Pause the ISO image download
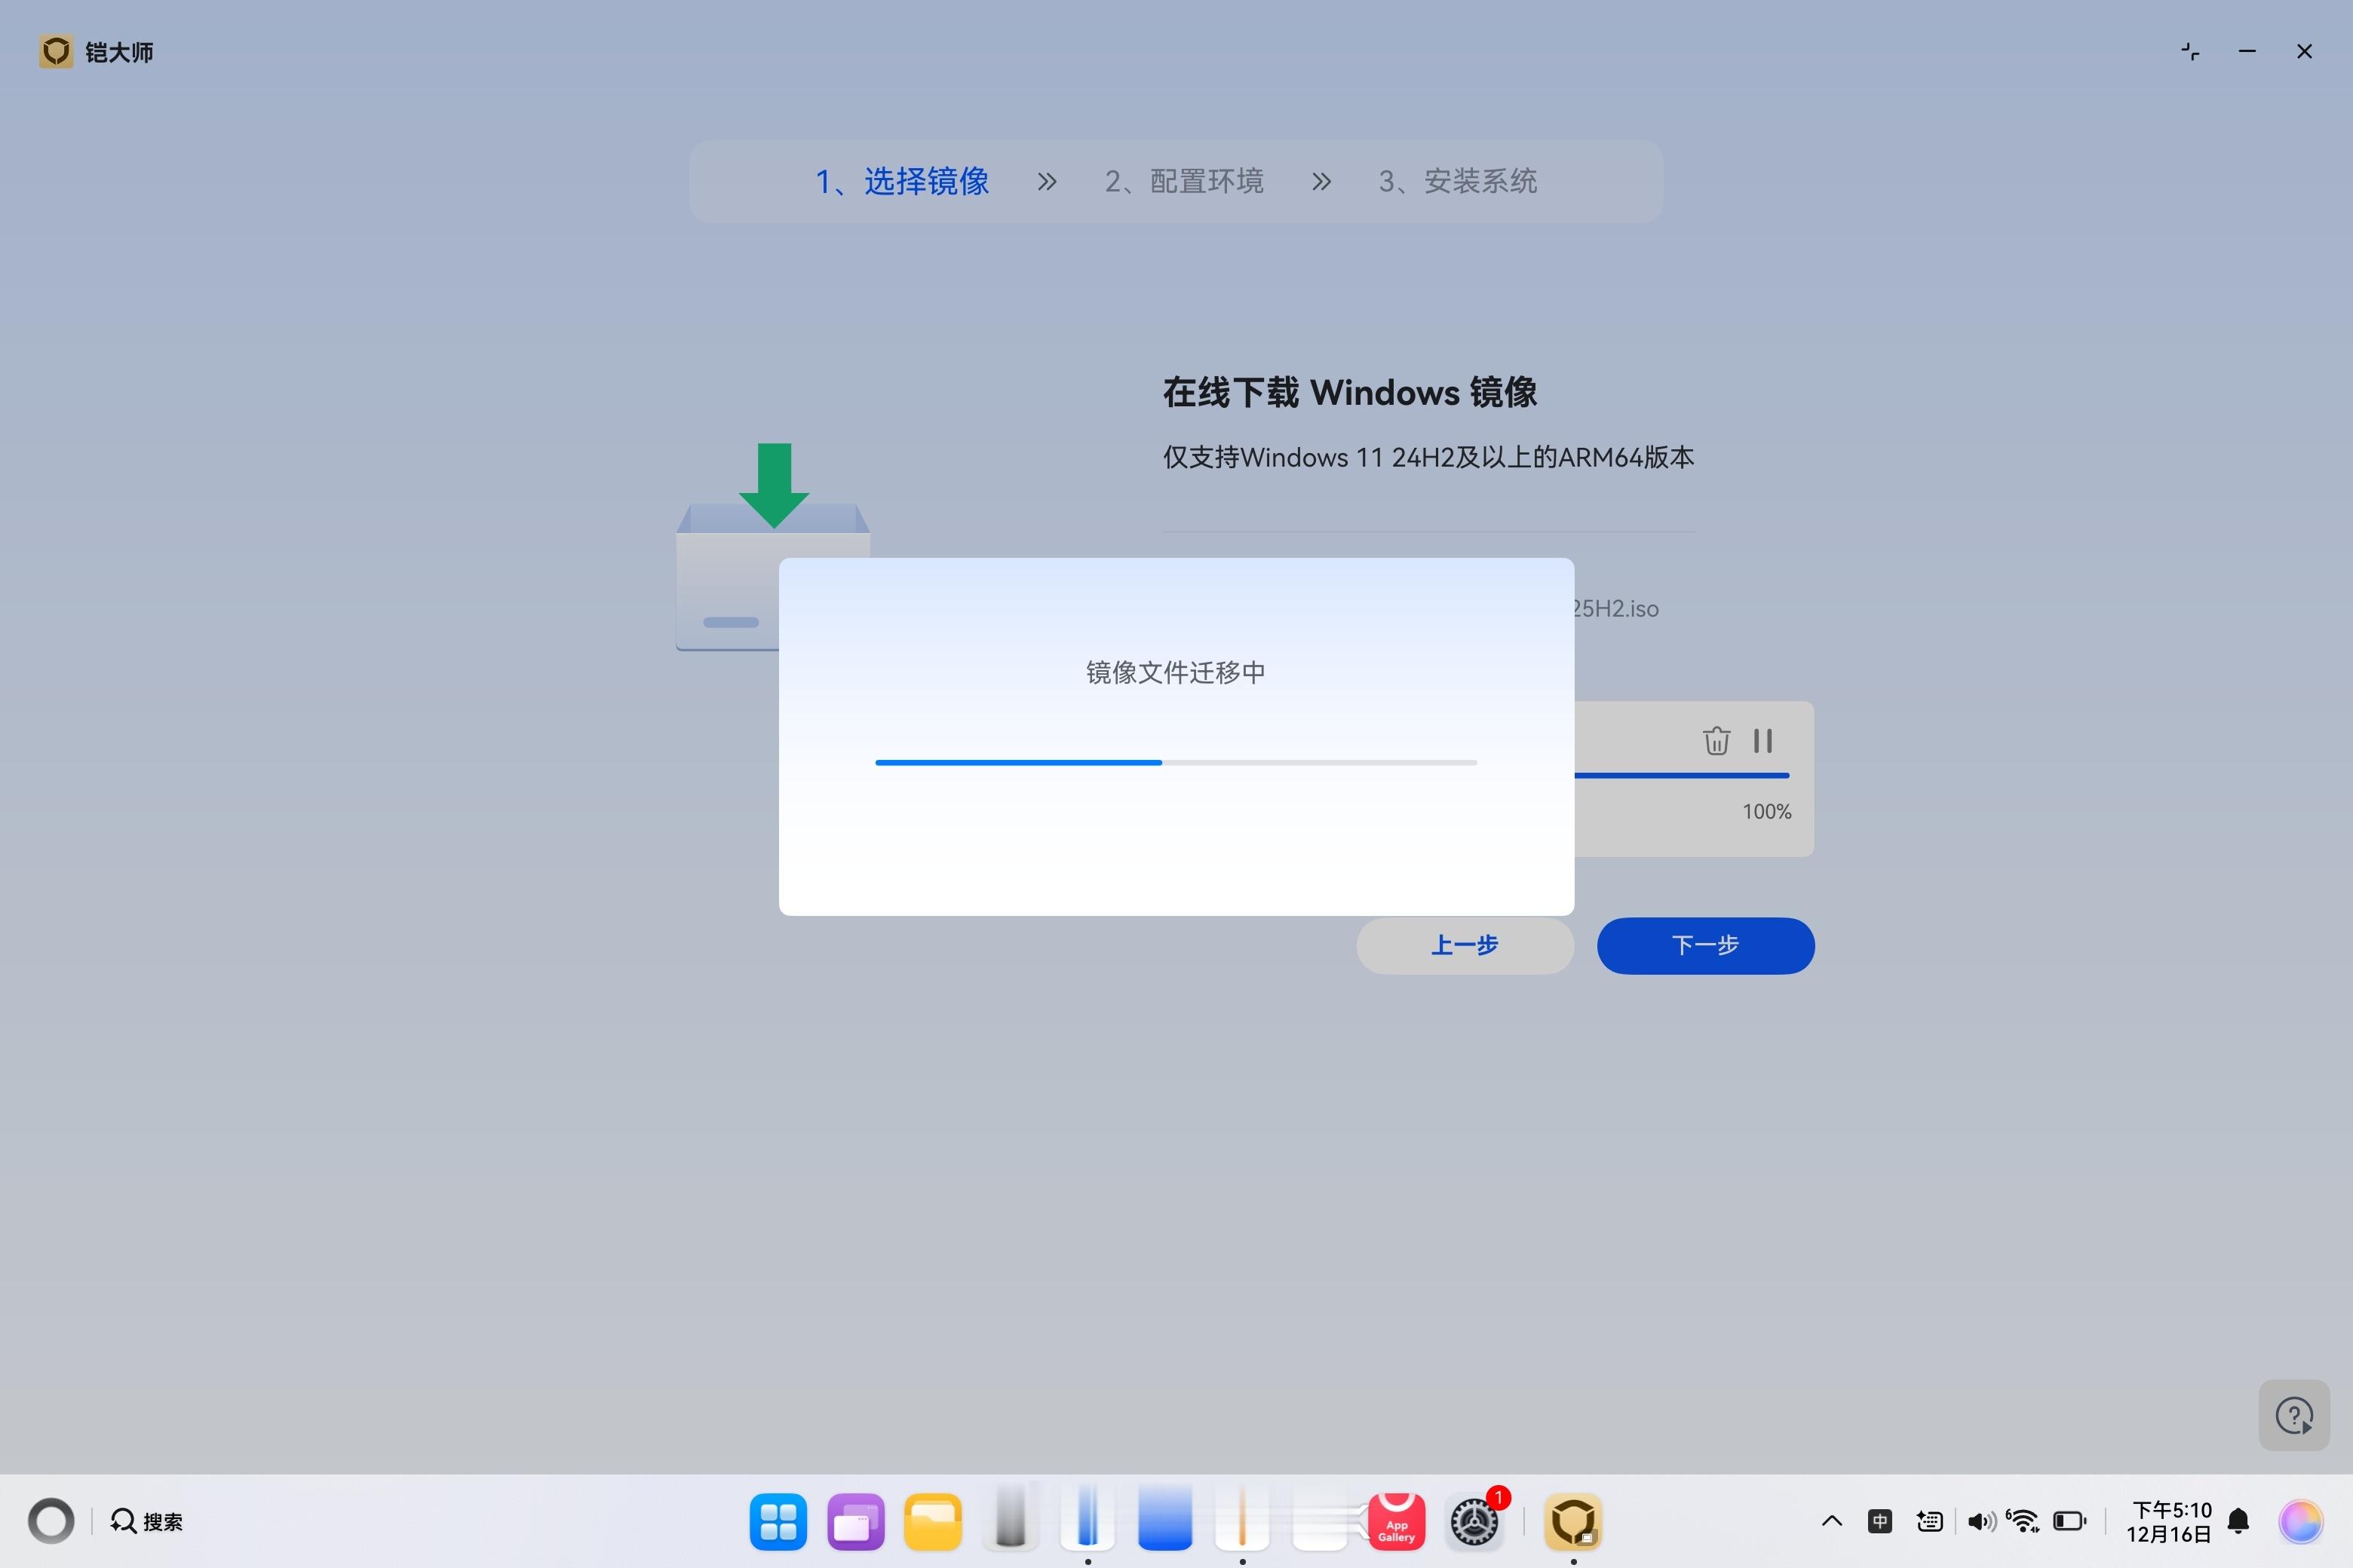 click(1762, 741)
